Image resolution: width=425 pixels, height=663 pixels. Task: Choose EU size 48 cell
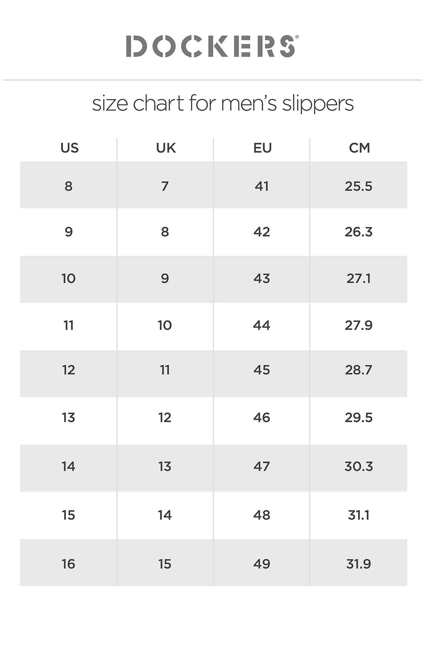pos(262,515)
